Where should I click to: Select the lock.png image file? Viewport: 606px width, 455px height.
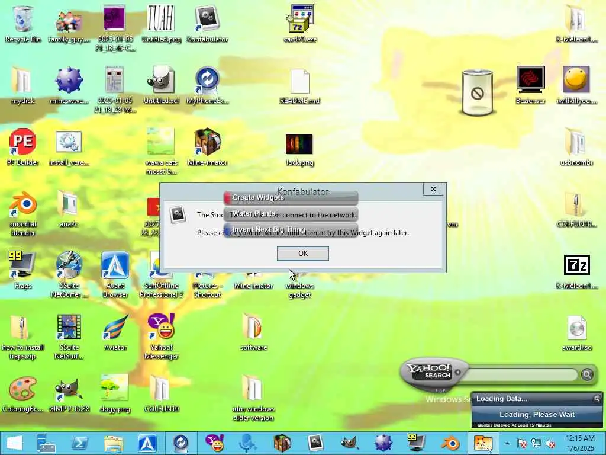299,149
